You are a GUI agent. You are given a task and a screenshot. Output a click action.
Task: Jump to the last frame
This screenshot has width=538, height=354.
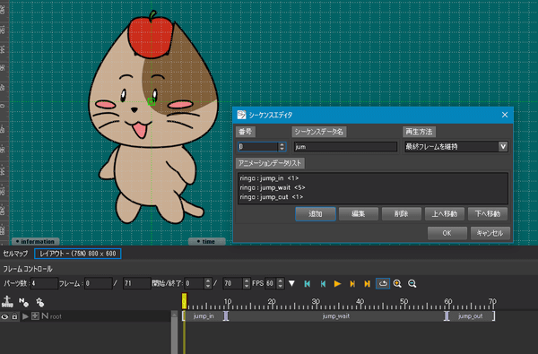click(367, 284)
